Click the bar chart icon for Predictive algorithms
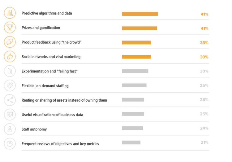The image size is (232, 162). coord(10,13)
